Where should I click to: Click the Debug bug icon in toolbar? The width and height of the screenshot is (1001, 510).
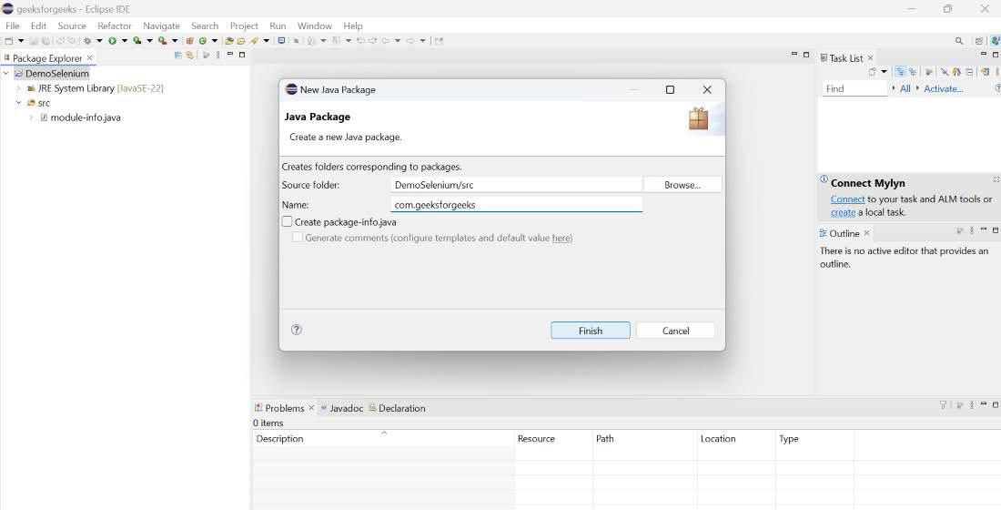[86, 41]
